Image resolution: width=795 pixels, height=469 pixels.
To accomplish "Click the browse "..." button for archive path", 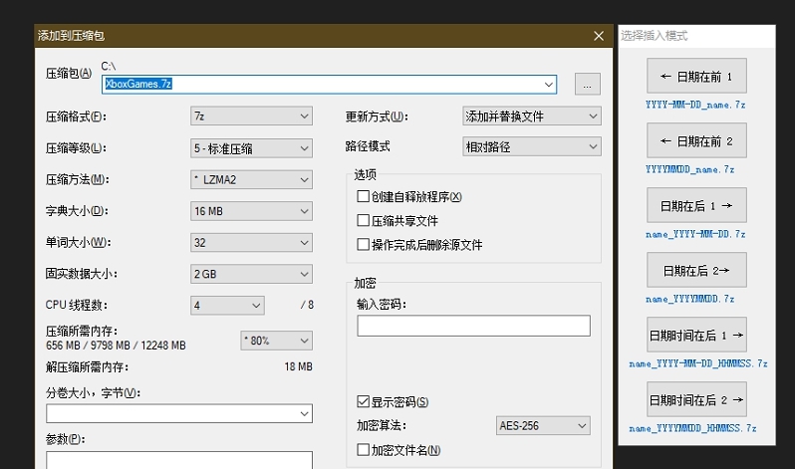I will tap(587, 85).
